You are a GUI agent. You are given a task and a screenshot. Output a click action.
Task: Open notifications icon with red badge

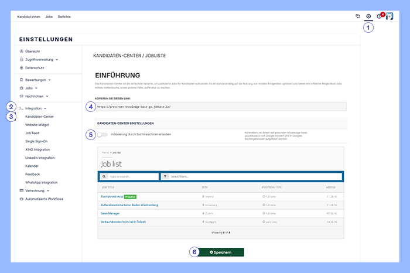coord(380,16)
